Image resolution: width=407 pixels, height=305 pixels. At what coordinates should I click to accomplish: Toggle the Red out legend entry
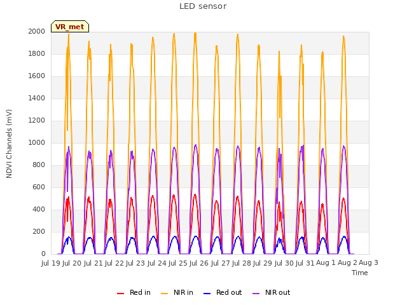pos(223,292)
